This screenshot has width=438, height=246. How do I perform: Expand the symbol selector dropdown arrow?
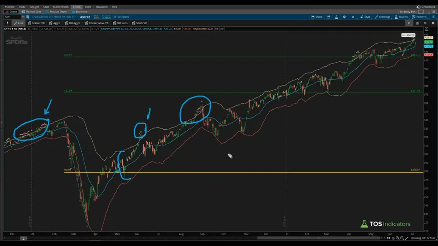pos(23,17)
